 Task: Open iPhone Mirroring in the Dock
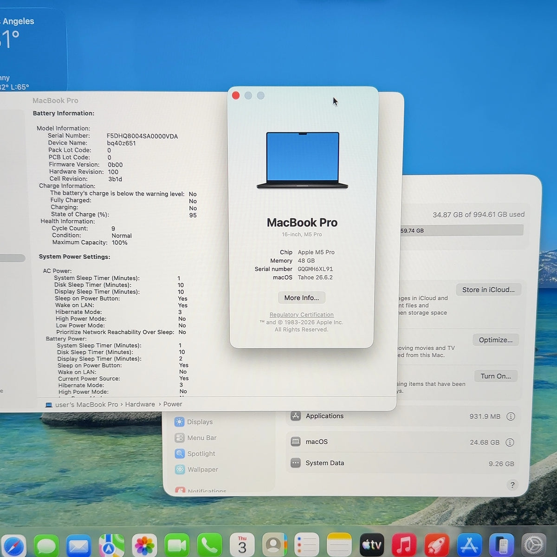point(501,545)
